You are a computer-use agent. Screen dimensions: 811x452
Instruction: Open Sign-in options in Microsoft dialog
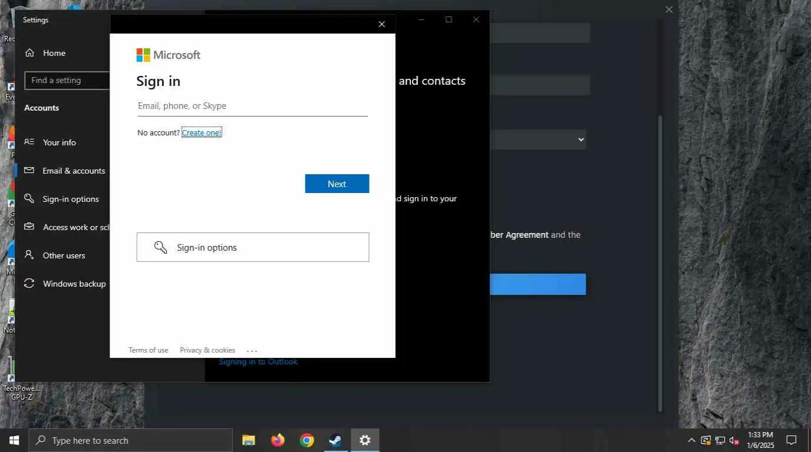point(253,247)
